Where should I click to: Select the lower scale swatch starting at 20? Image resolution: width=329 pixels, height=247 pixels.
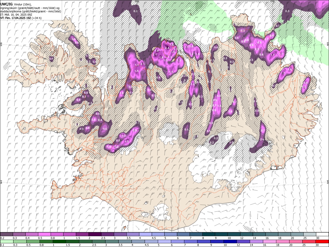coord(296,241)
